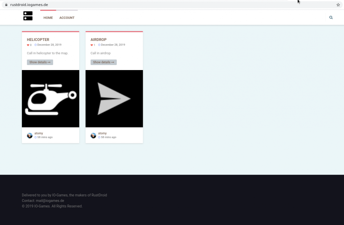Viewport: 344px width, 225px height.
Task: Click atomy avatar on Airdrop card
Action: click(93, 135)
